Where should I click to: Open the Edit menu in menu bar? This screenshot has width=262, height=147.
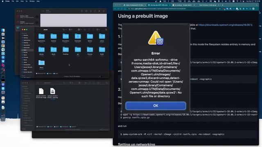17,1
